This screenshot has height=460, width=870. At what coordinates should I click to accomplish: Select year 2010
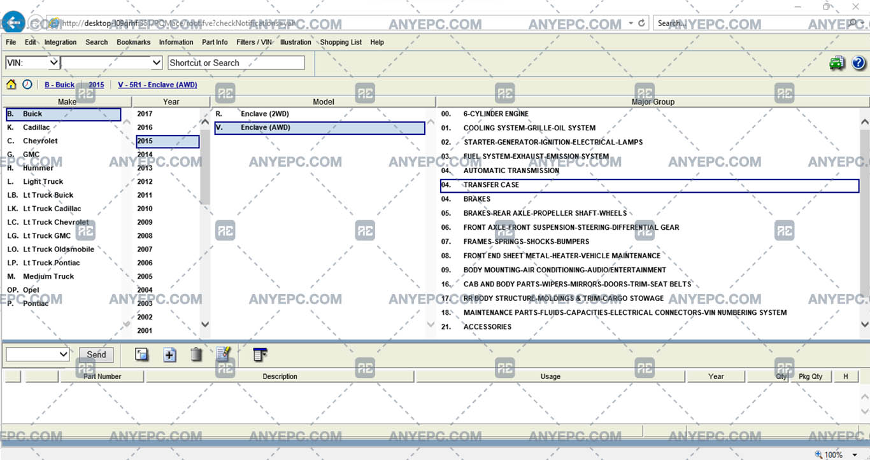click(145, 209)
